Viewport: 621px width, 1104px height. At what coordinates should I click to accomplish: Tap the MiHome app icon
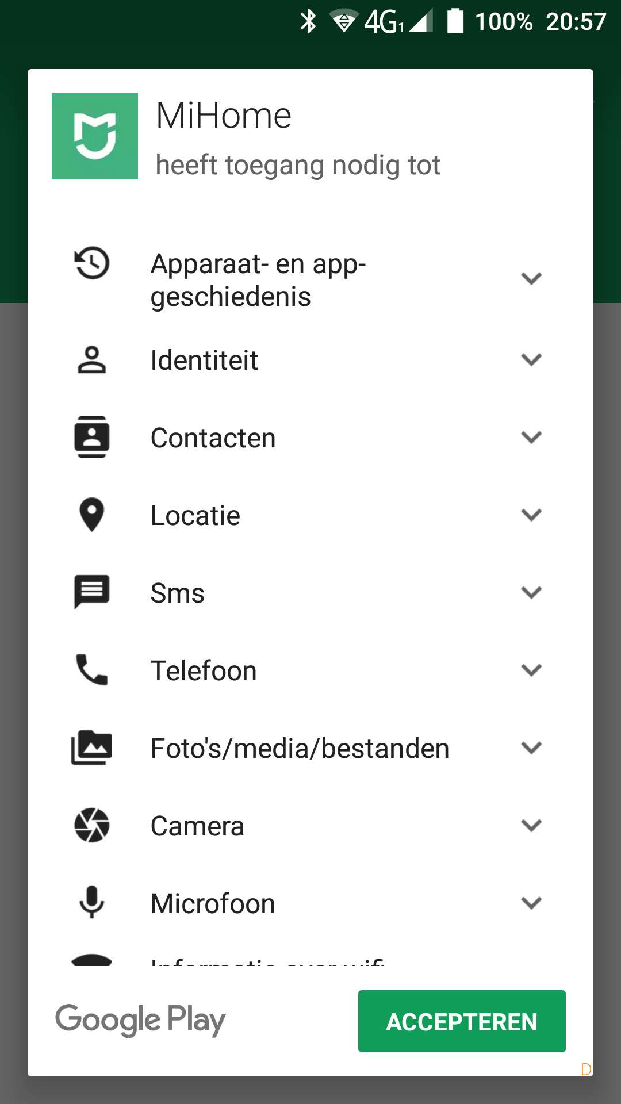point(95,136)
